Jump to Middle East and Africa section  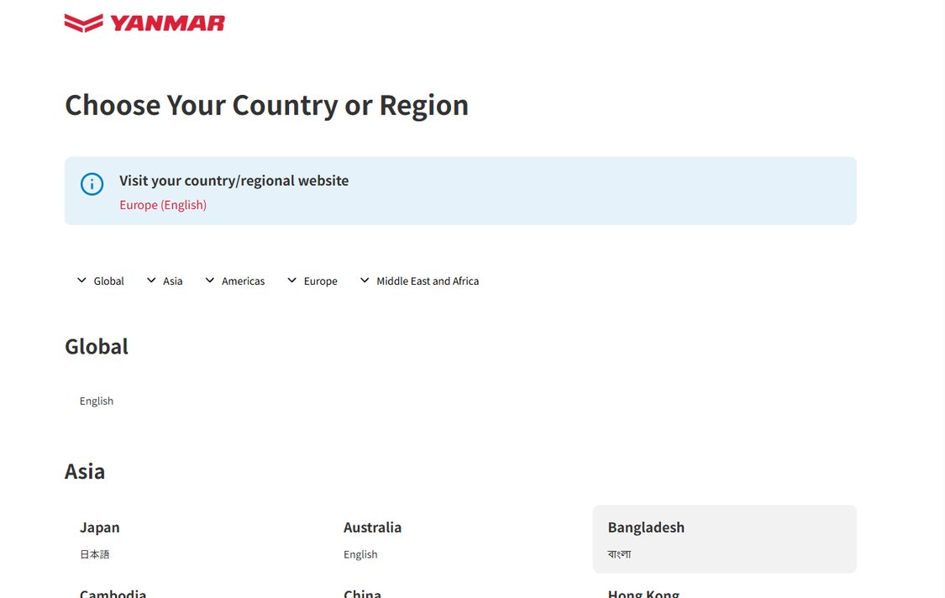(428, 281)
